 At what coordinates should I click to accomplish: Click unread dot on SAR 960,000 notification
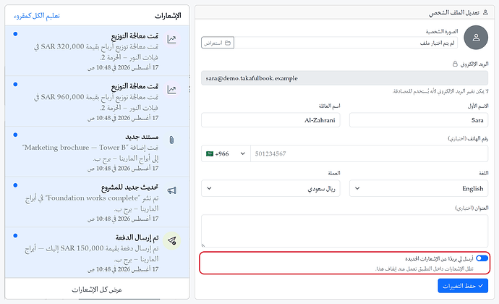click(15, 85)
